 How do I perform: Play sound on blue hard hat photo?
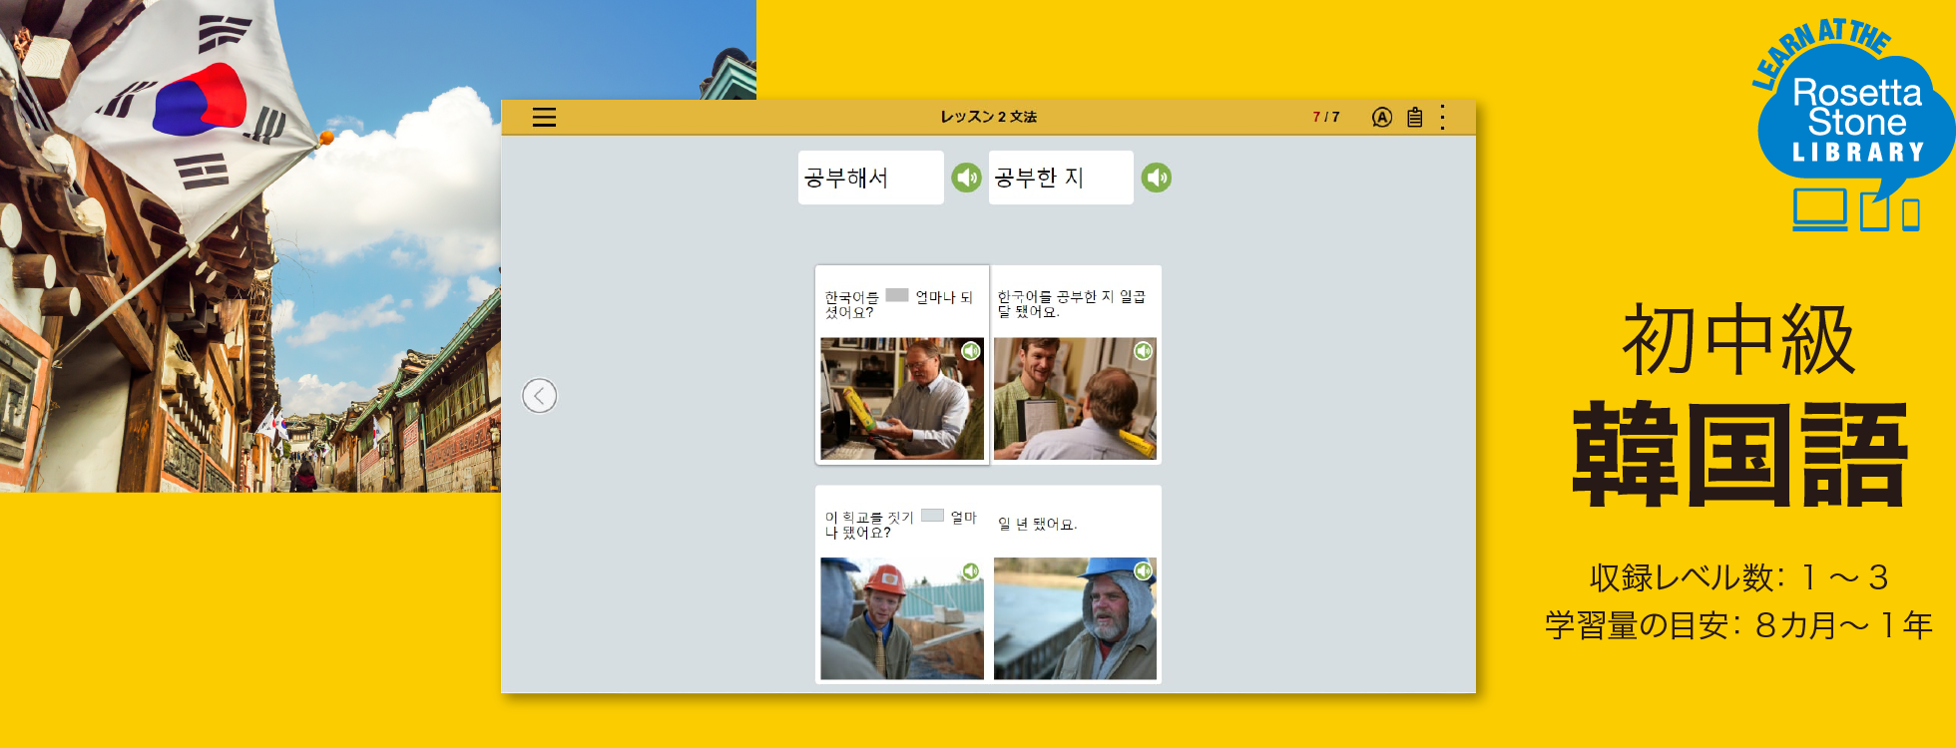coord(1144,571)
